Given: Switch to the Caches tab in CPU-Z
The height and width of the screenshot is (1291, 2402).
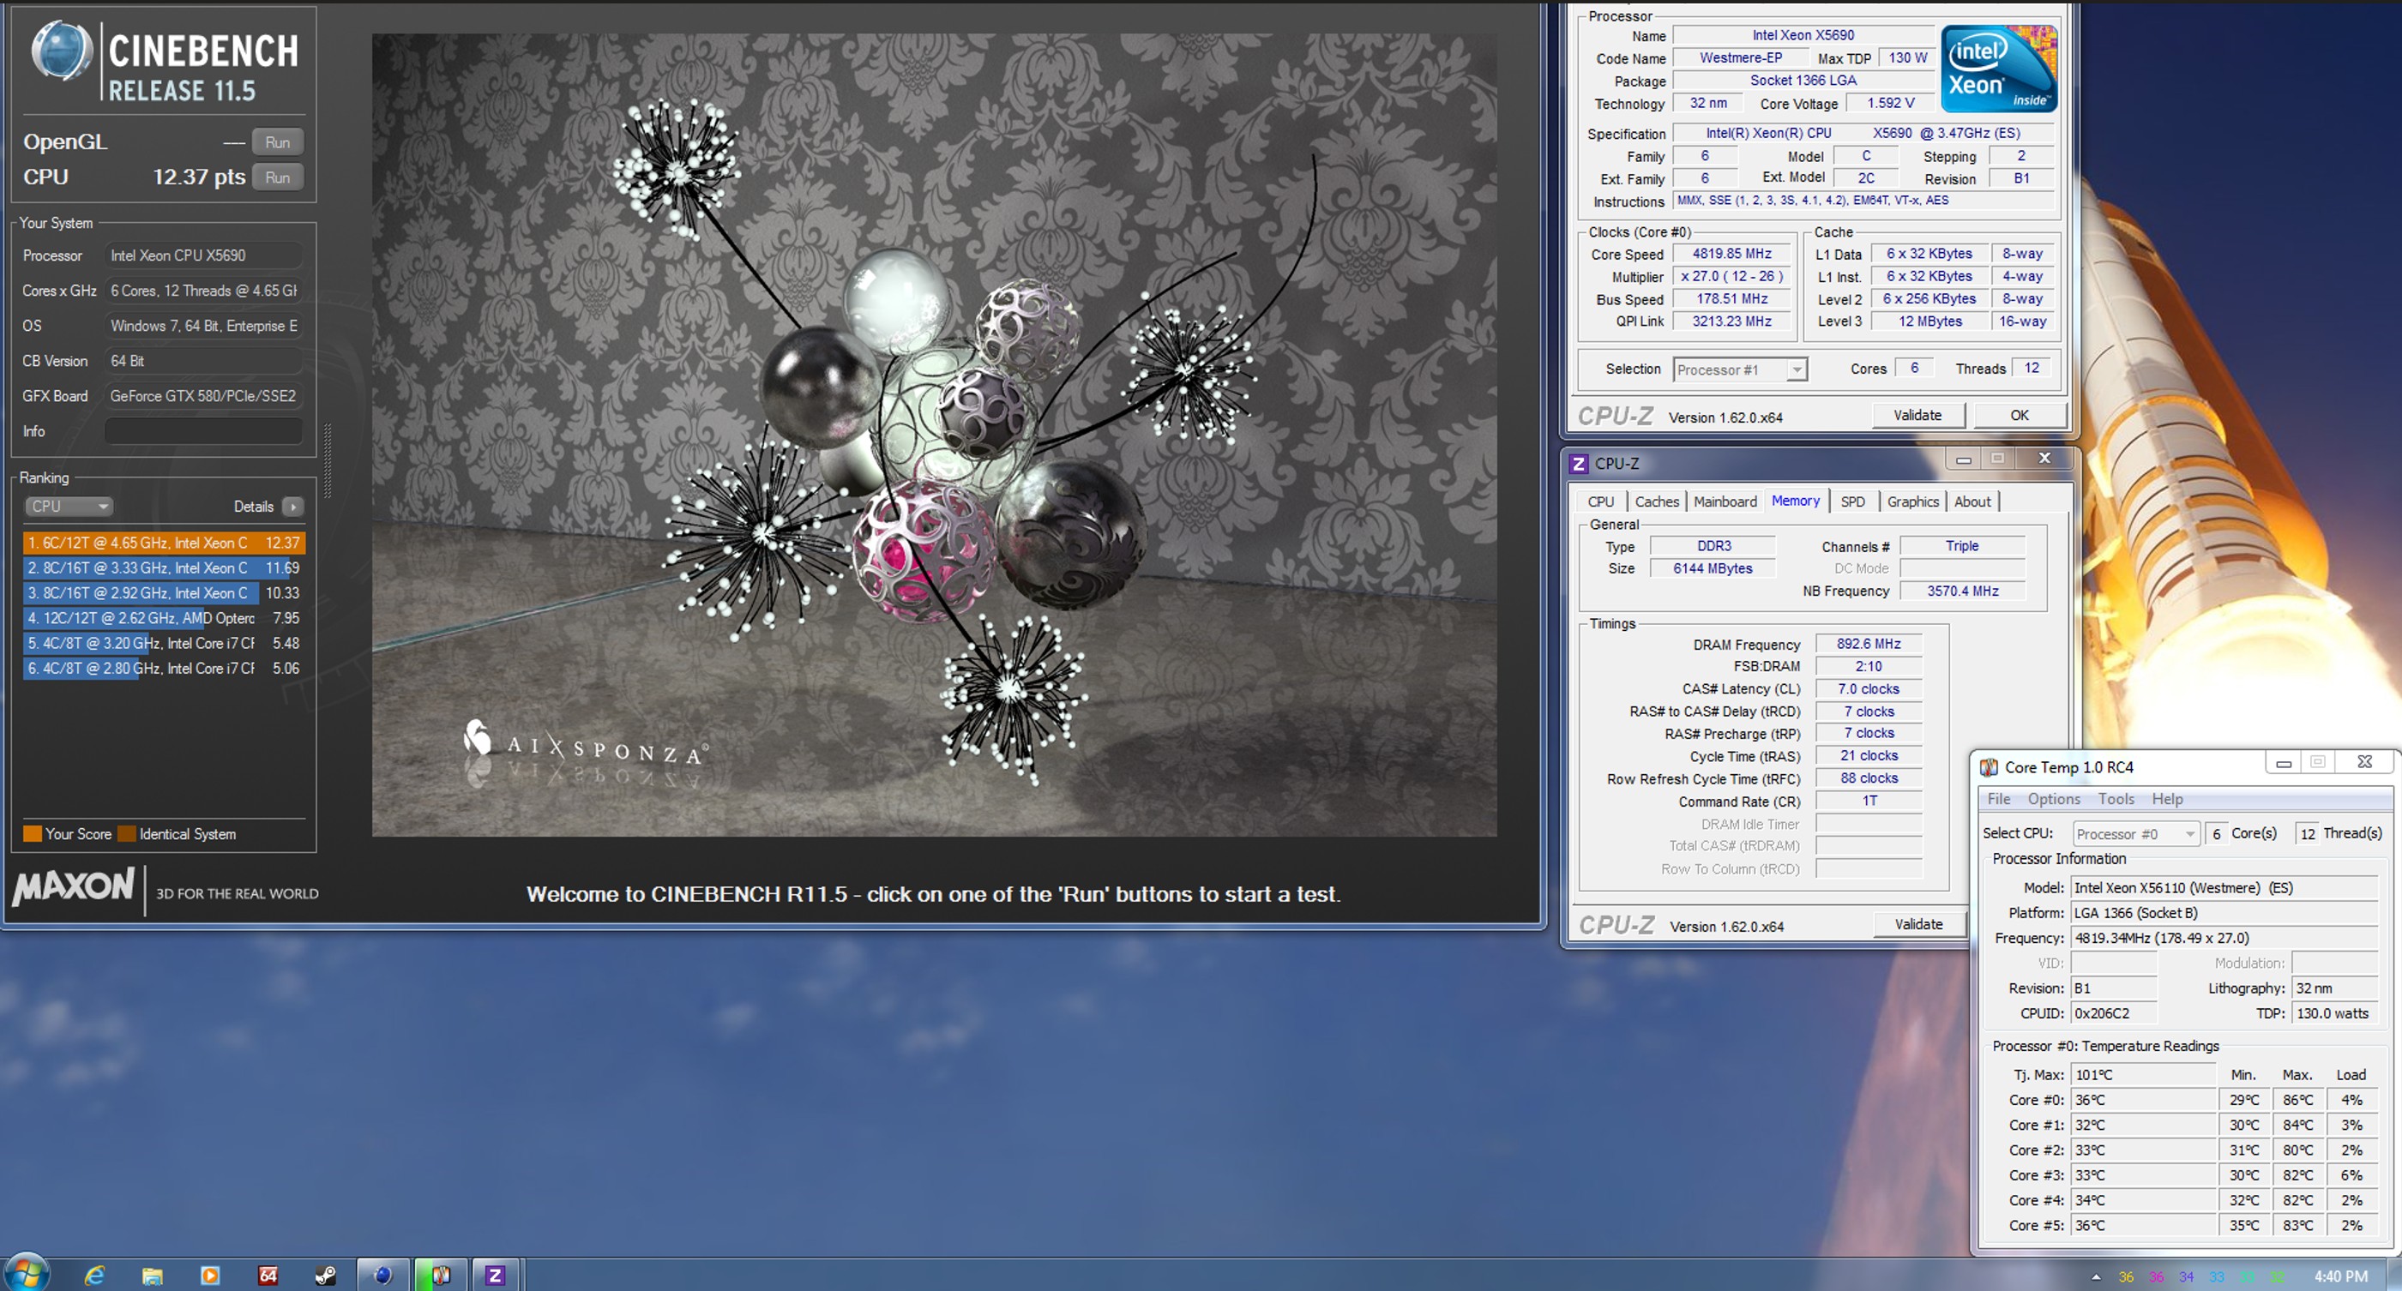Looking at the screenshot, I should [x=1656, y=501].
